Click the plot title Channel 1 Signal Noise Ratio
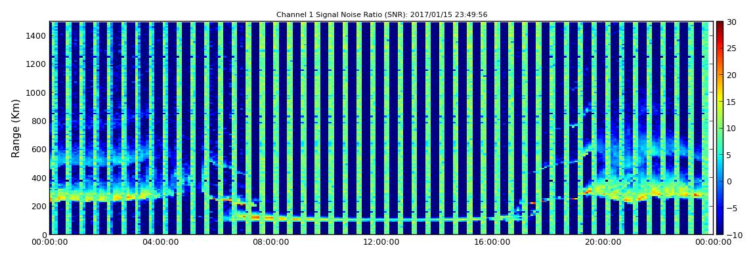Image resolution: width=755 pixels, height=267 pixels. point(381,15)
